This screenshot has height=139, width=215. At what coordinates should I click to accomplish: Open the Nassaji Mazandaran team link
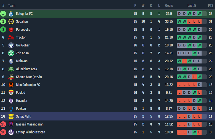[29, 124]
